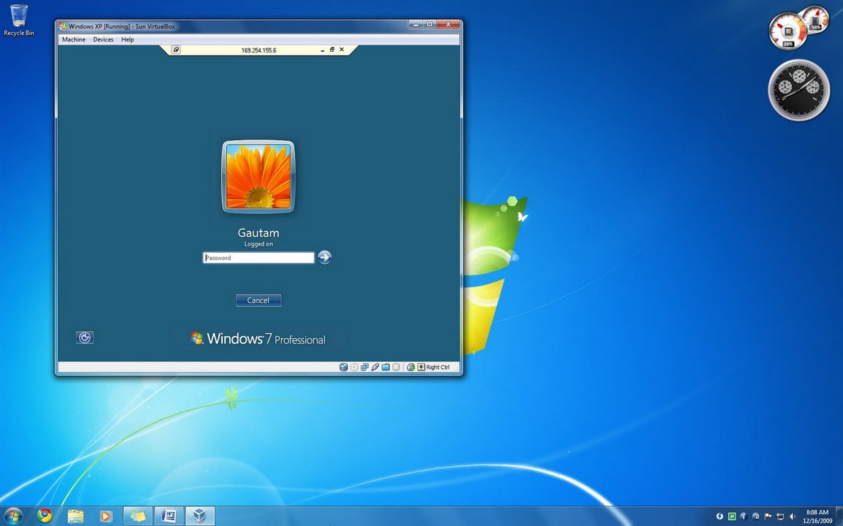Open the Help menu
The width and height of the screenshot is (843, 526).
click(x=127, y=39)
